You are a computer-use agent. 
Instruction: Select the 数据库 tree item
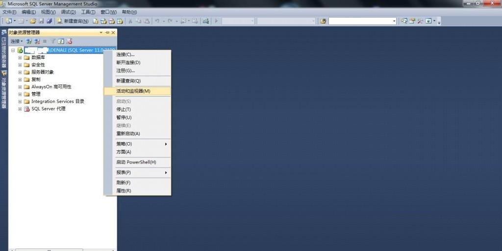coord(38,58)
